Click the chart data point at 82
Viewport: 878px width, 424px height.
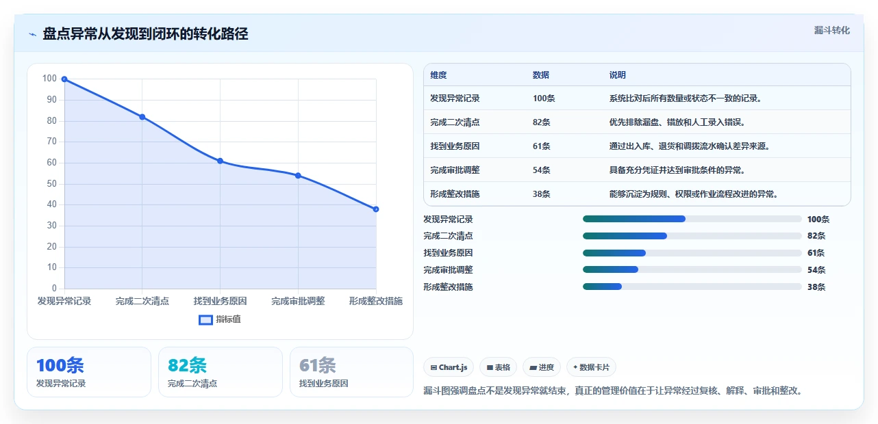point(142,117)
